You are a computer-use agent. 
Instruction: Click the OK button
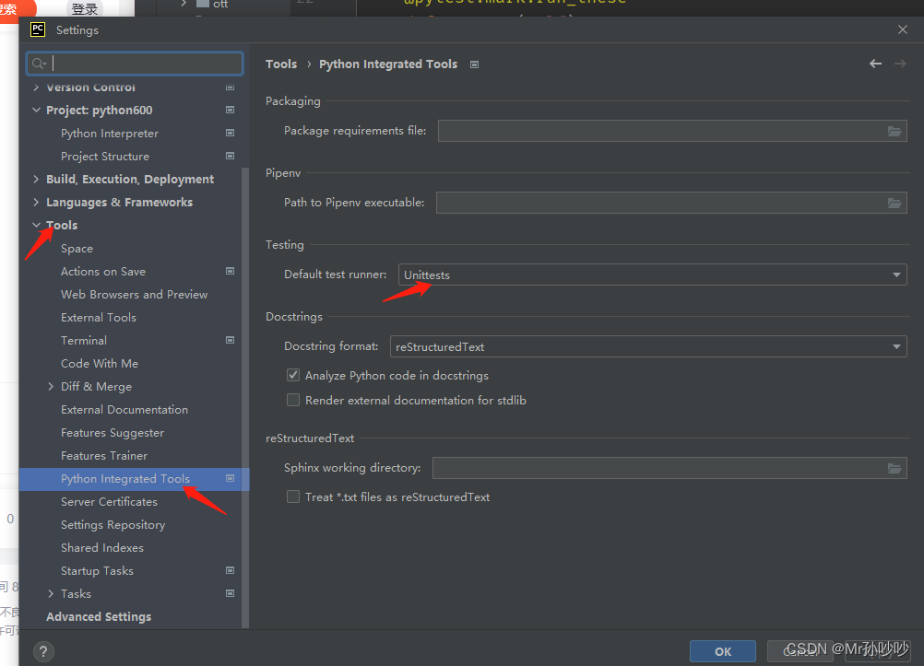point(722,651)
